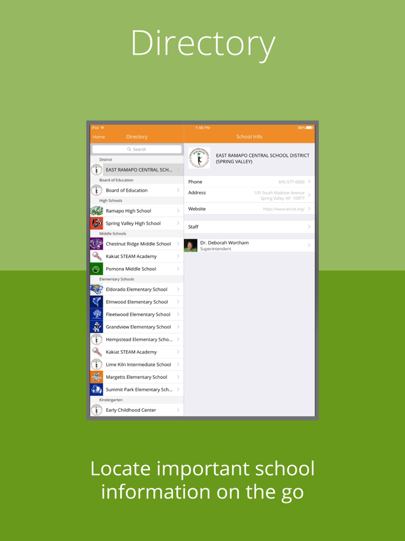Open Early Childhood Center row chevron
This screenshot has height=541, width=405.
click(178, 410)
